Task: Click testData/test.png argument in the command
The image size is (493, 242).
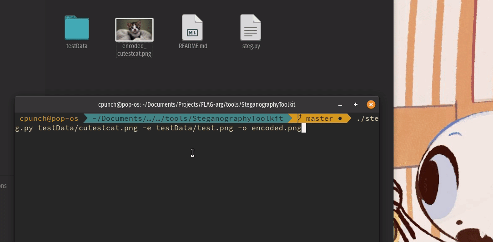Action: (195, 128)
